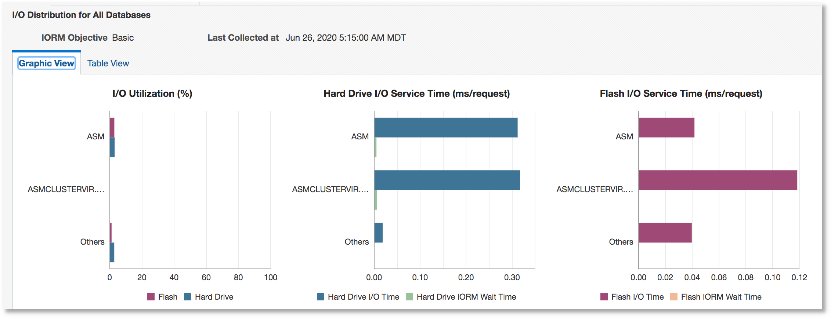Select Others hard drive bar in I/O Utilization chart

[112, 252]
